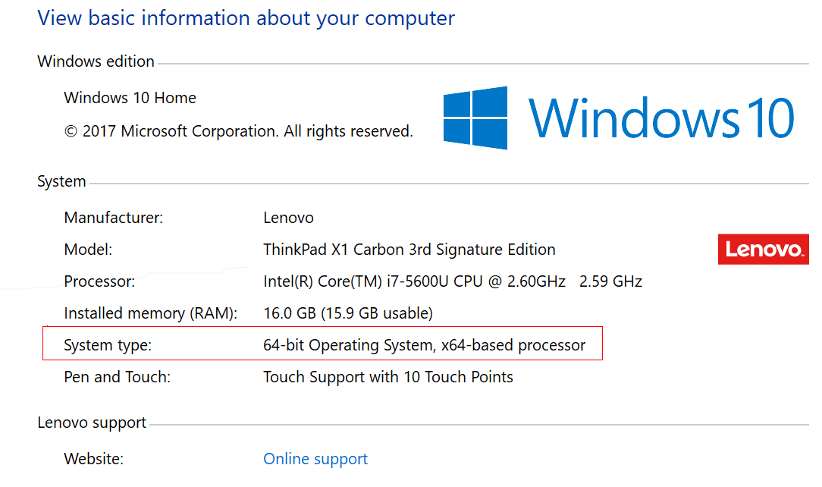Select the Processor label

click(99, 281)
